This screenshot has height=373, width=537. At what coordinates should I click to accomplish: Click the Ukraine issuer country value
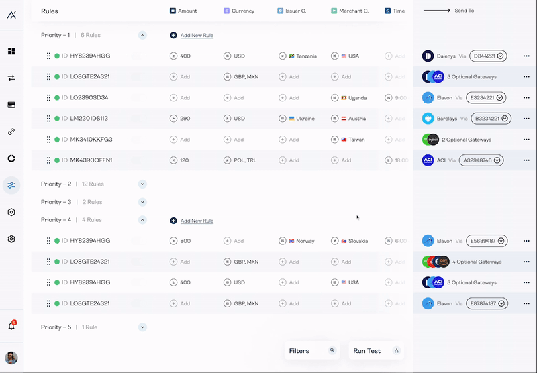(x=302, y=119)
